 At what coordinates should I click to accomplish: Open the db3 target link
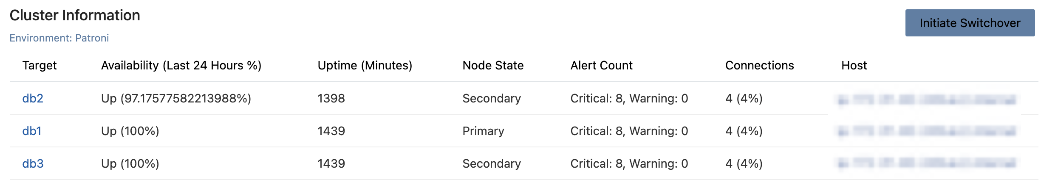(x=33, y=163)
